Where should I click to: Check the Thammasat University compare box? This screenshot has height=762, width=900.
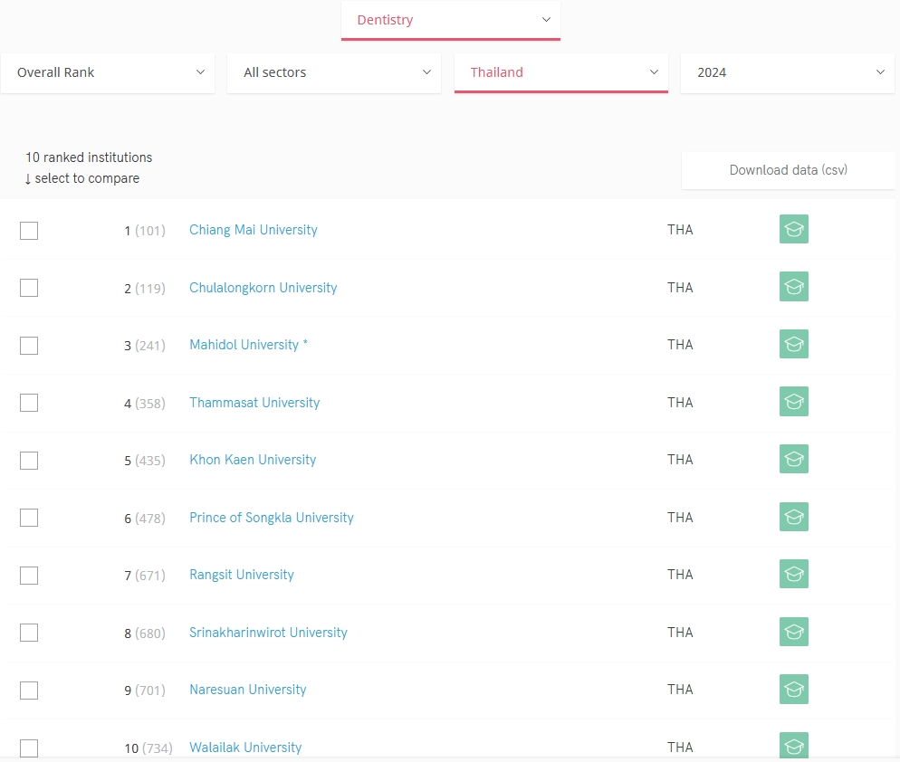[29, 403]
